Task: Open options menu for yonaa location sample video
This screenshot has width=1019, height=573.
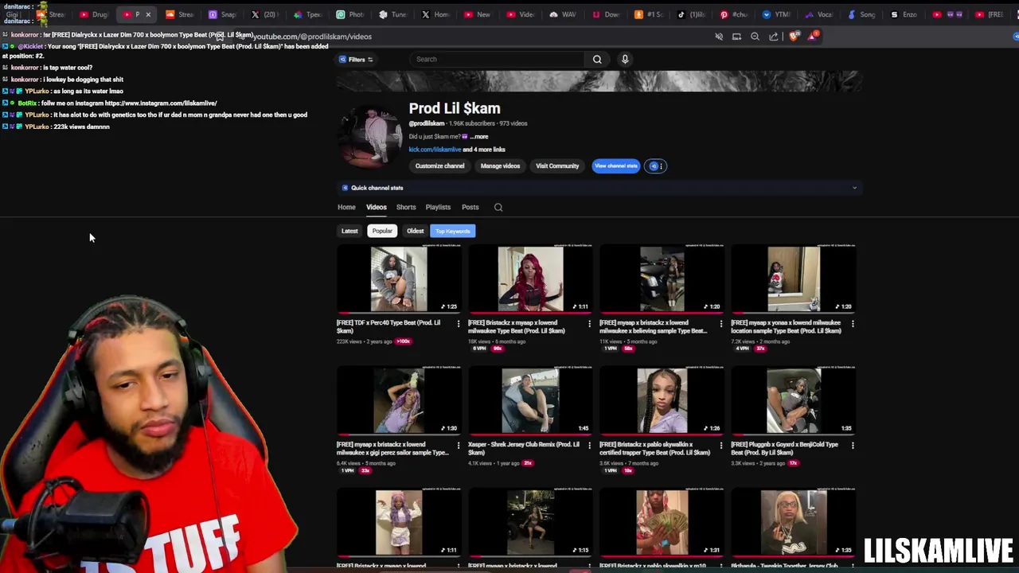Action: (852, 324)
